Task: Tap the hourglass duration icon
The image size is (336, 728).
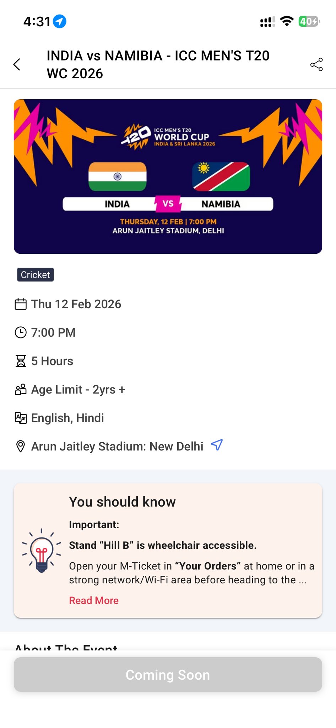Action: (21, 361)
